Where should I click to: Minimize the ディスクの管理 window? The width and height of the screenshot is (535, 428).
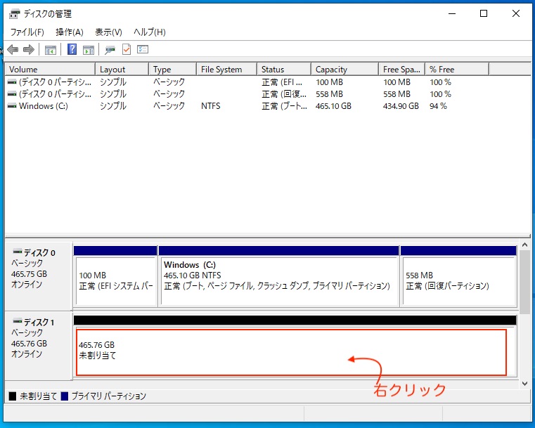coord(452,13)
